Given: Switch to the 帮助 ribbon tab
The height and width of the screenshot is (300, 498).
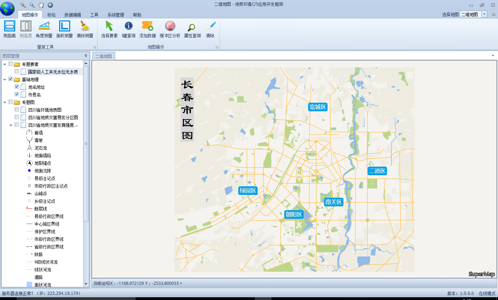Looking at the screenshot, I should click(x=137, y=15).
